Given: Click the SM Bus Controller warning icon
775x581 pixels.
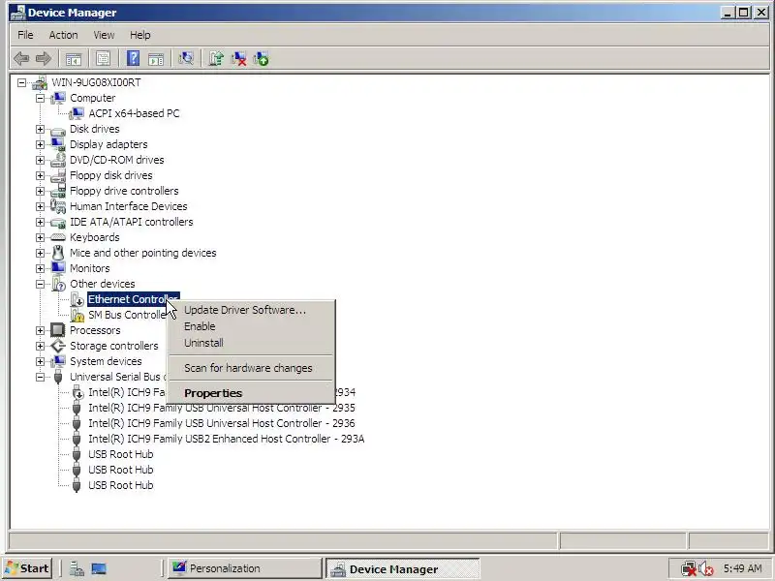Looking at the screenshot, I should (x=77, y=316).
